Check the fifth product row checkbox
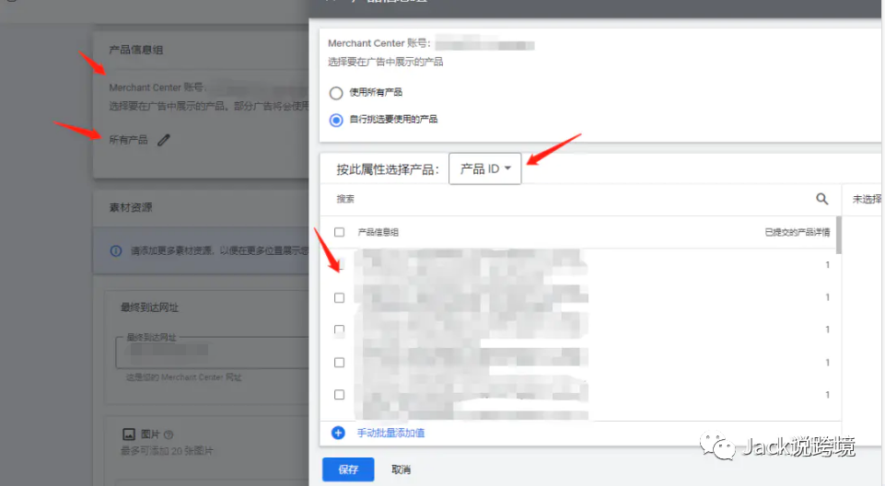 [339, 395]
